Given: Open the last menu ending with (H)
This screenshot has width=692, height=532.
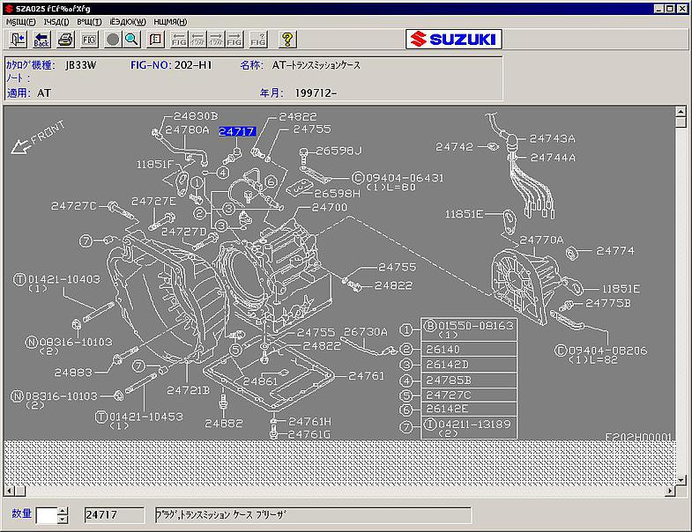Looking at the screenshot, I should coord(170,21).
